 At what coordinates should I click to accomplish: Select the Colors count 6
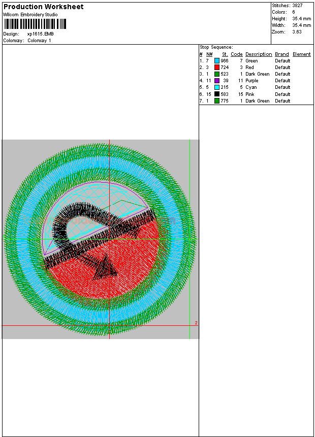tap(294, 12)
